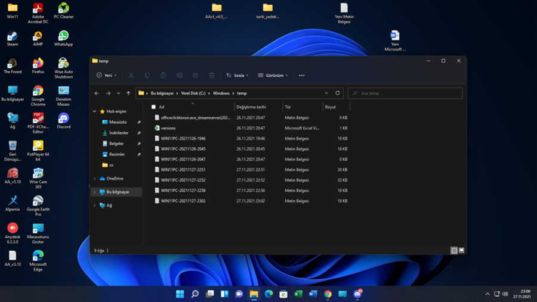Image resolution: width=537 pixels, height=302 pixels.
Task: Open the versions Excel file
Action: click(168, 128)
